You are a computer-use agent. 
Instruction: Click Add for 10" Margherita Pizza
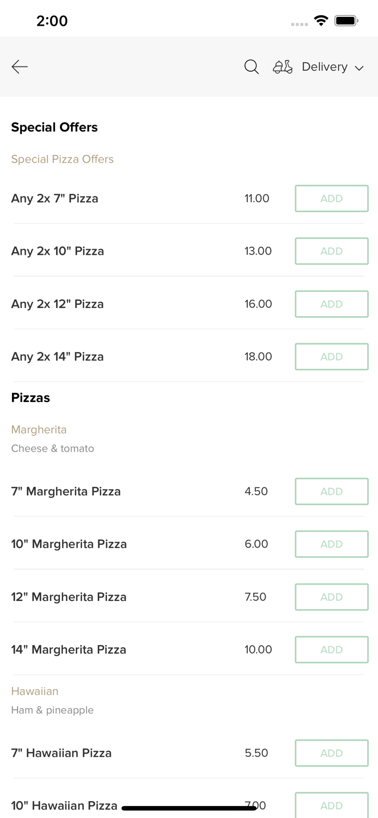[x=332, y=544]
